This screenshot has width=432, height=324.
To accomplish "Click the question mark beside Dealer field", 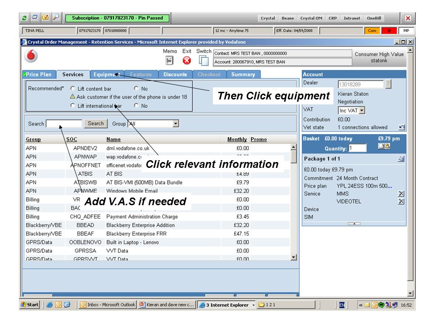I will (388, 84).
